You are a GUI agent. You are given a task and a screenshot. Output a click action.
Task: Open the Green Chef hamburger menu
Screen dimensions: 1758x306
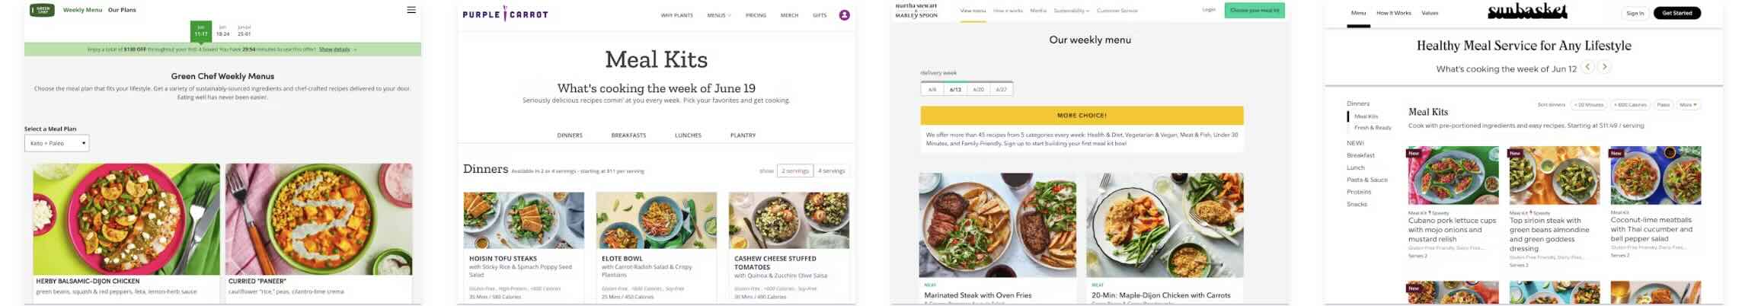411,10
